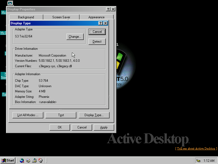Launch the Outlook Express mail icon
Image resolution: width=218 pixels, height=164 pixels.
click(x=28, y=160)
